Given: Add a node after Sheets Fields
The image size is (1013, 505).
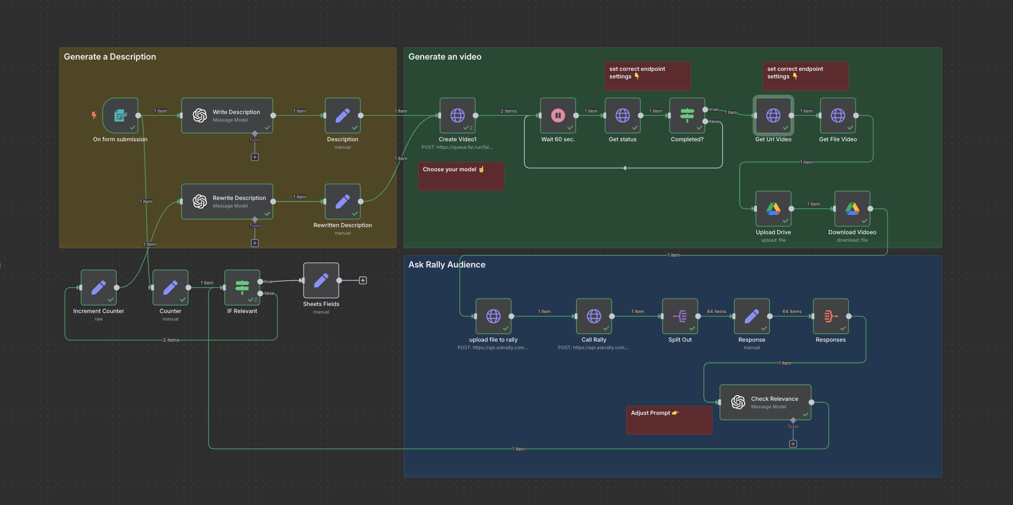Looking at the screenshot, I should click(x=363, y=280).
